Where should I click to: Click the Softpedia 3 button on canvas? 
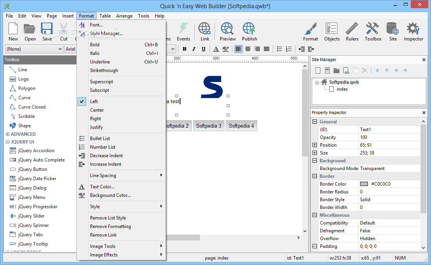click(208, 126)
